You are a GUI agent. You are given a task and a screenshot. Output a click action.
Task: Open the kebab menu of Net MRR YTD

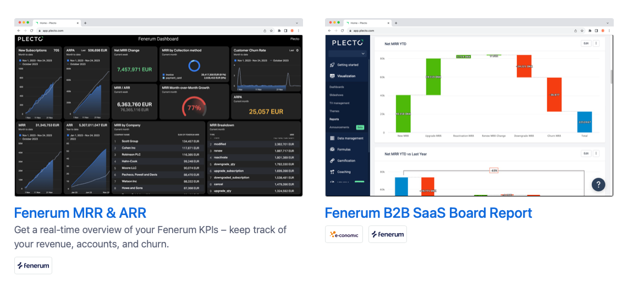[596, 43]
